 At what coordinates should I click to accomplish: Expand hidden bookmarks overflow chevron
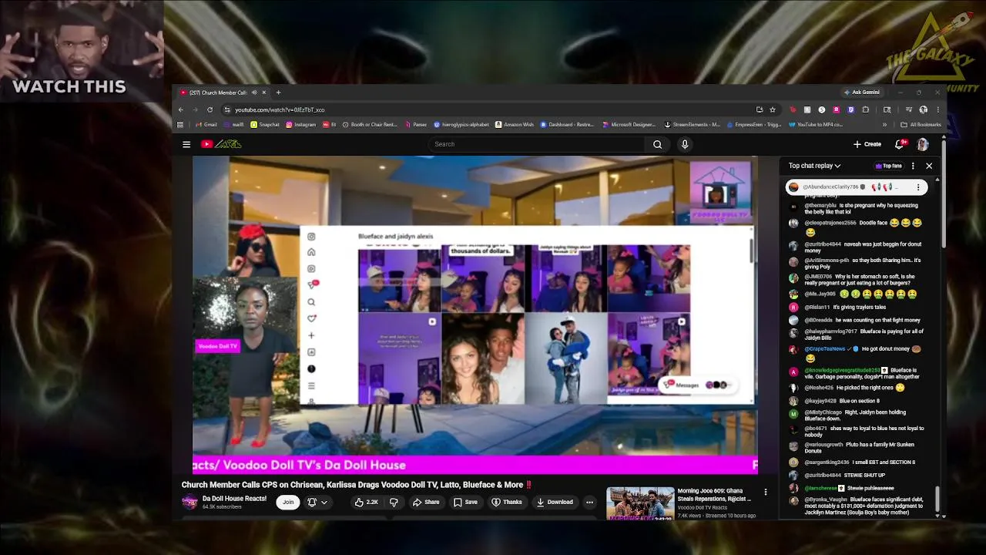click(884, 124)
